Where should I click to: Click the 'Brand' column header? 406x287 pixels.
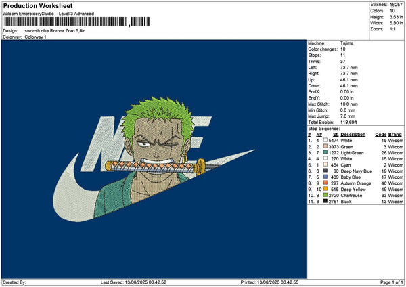click(x=395, y=135)
